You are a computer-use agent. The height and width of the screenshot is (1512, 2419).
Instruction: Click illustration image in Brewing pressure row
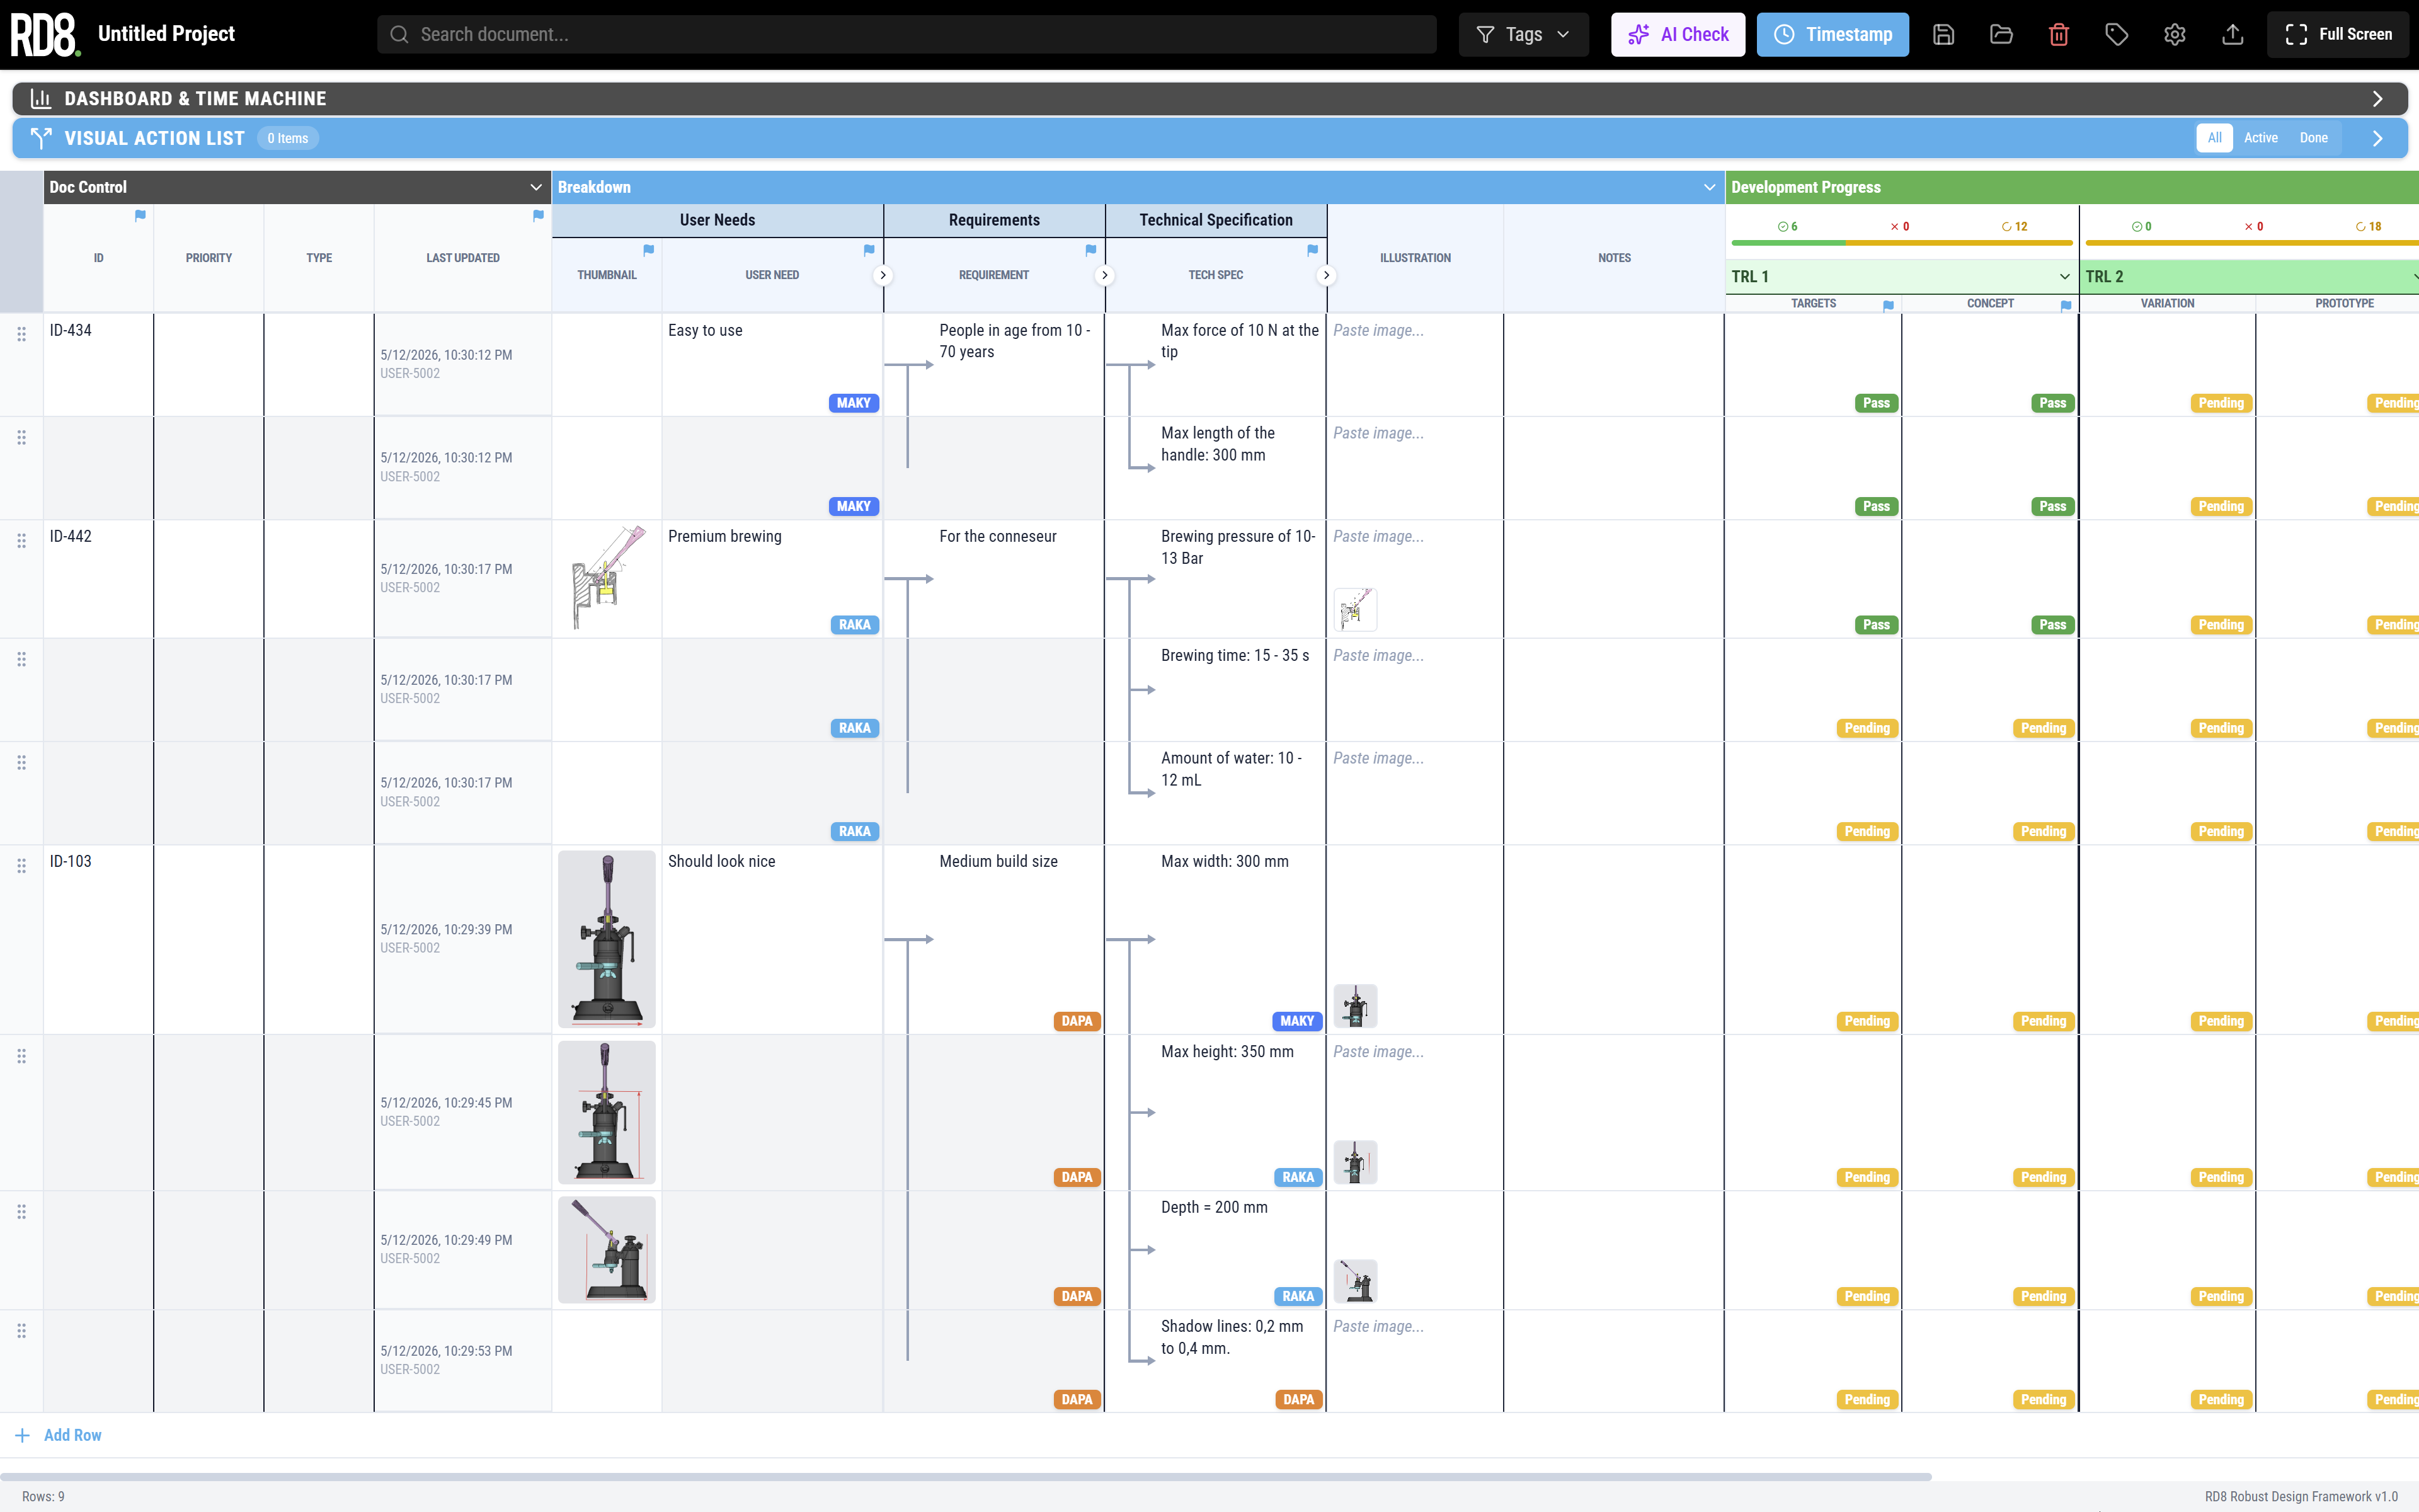tap(1356, 609)
